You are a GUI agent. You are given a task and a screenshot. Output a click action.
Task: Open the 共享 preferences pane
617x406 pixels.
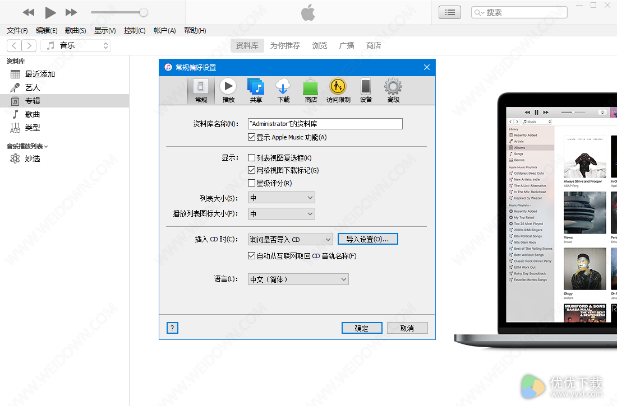[x=256, y=91]
